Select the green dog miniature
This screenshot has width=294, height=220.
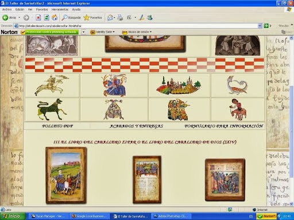click(52, 109)
